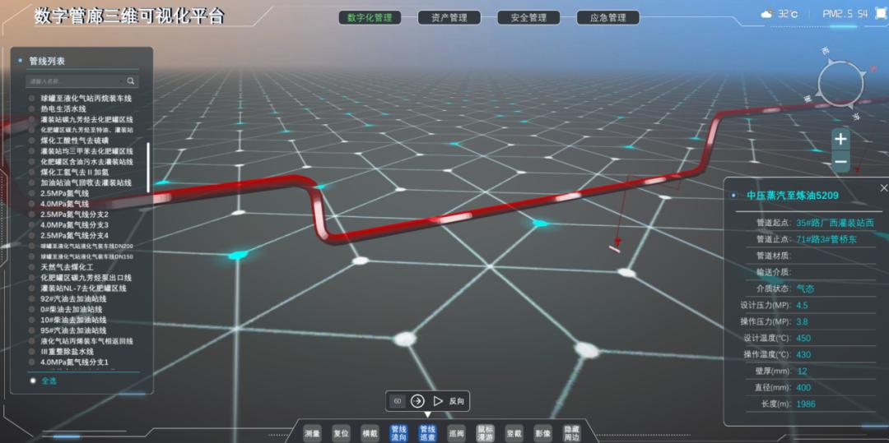The image size is (889, 443).
Task: Open the 资产管理 tab
Action: 449,17
